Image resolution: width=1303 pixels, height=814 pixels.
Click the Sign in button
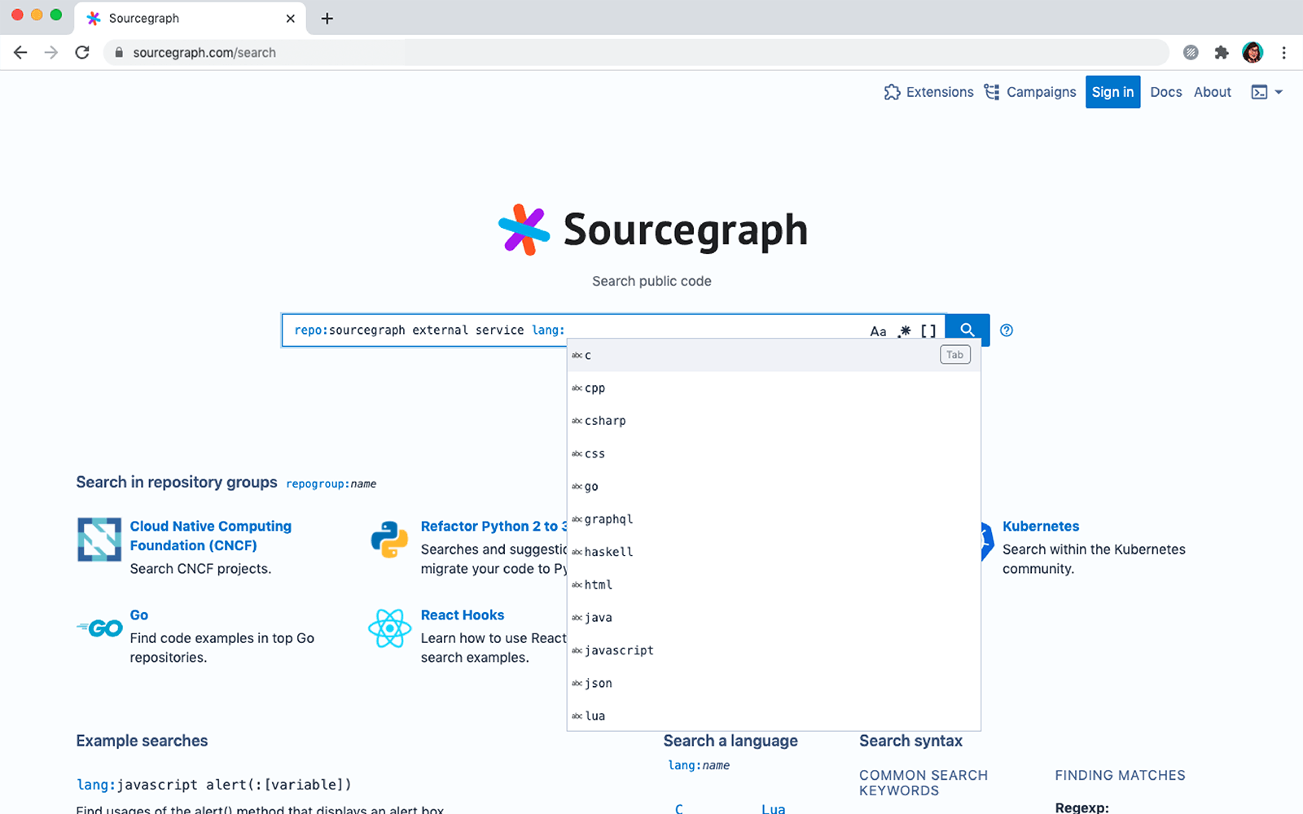[1112, 92]
